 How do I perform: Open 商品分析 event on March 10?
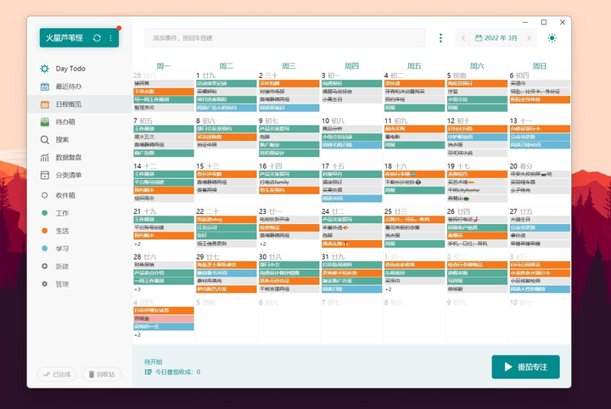tap(352, 128)
